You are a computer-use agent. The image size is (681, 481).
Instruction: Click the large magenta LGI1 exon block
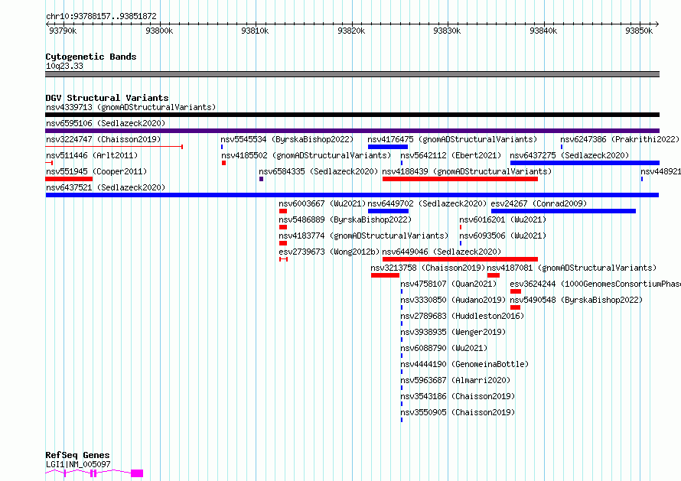click(137, 473)
